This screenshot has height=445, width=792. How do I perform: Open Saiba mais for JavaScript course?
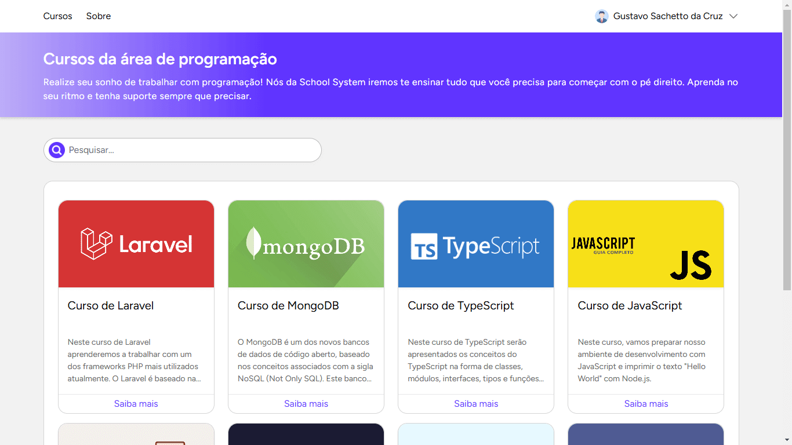point(646,404)
